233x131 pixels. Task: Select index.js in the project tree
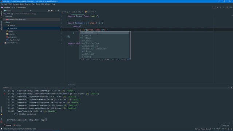(12, 25)
